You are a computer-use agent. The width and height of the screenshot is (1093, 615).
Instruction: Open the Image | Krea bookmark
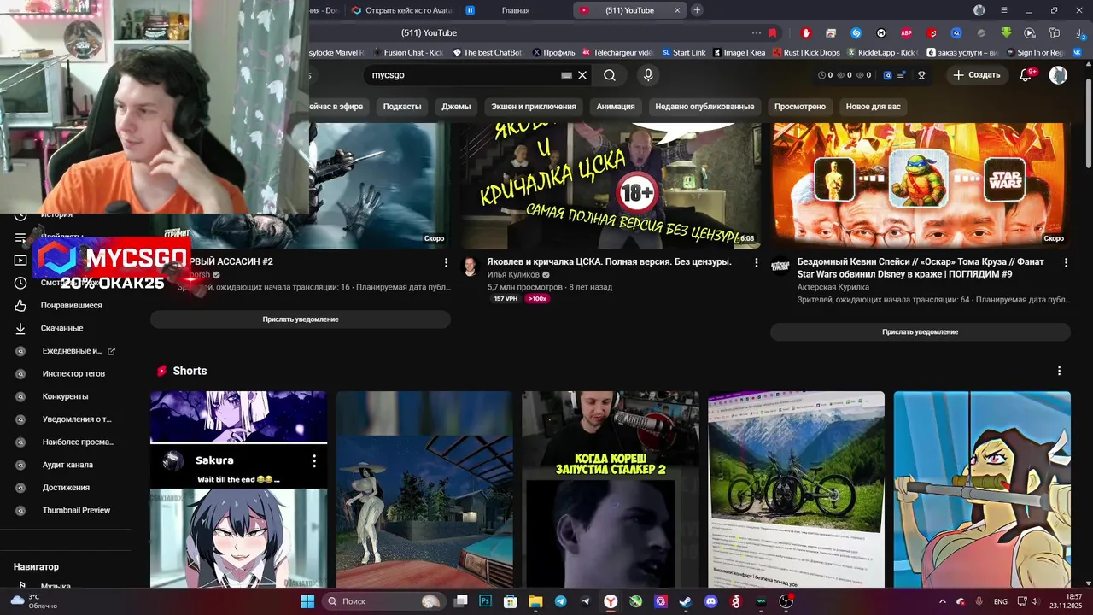click(x=739, y=53)
